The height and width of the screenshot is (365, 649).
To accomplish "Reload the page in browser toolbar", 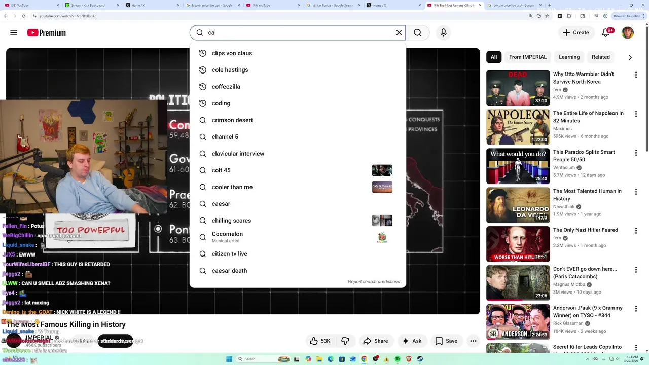I will [x=23, y=16].
